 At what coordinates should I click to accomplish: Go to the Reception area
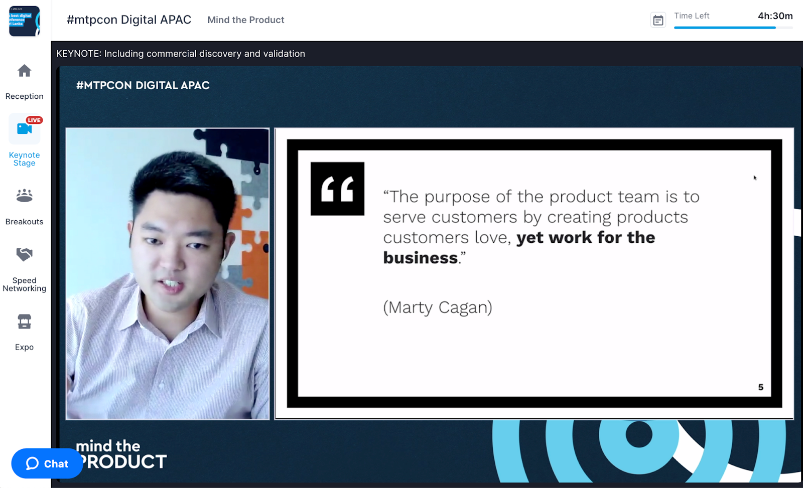24,82
